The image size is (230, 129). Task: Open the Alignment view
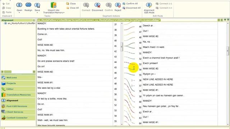click(x=18, y=100)
